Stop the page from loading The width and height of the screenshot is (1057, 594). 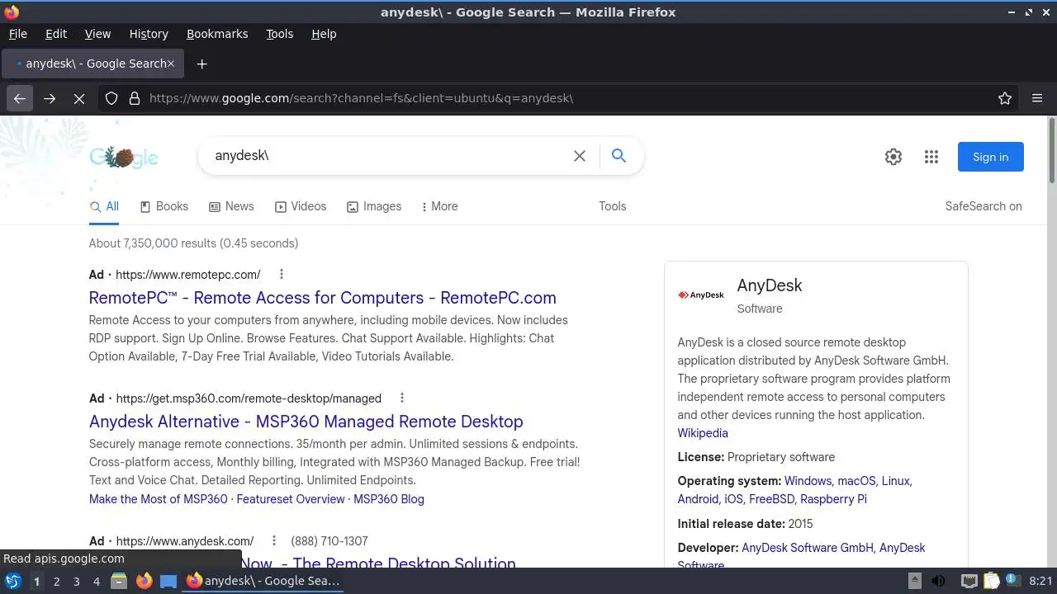pos(79,98)
